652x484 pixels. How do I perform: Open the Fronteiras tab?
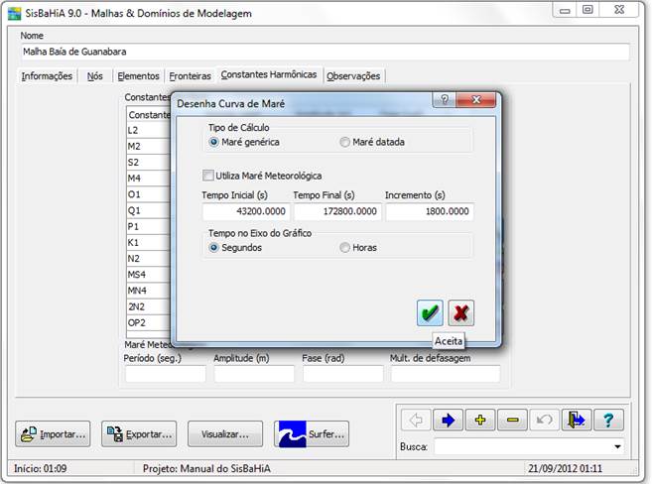coord(190,76)
